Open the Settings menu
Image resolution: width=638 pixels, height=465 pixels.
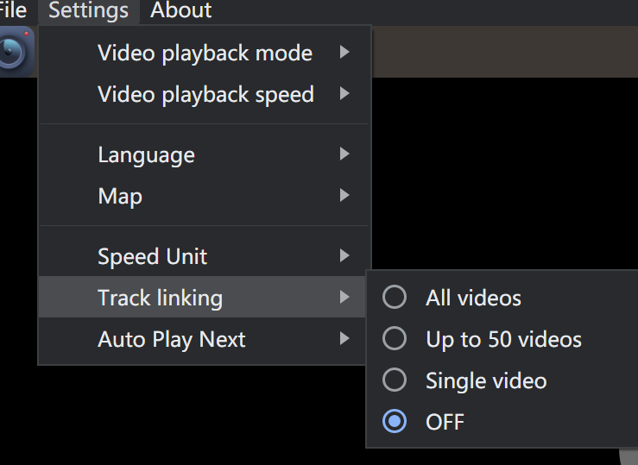(89, 9)
